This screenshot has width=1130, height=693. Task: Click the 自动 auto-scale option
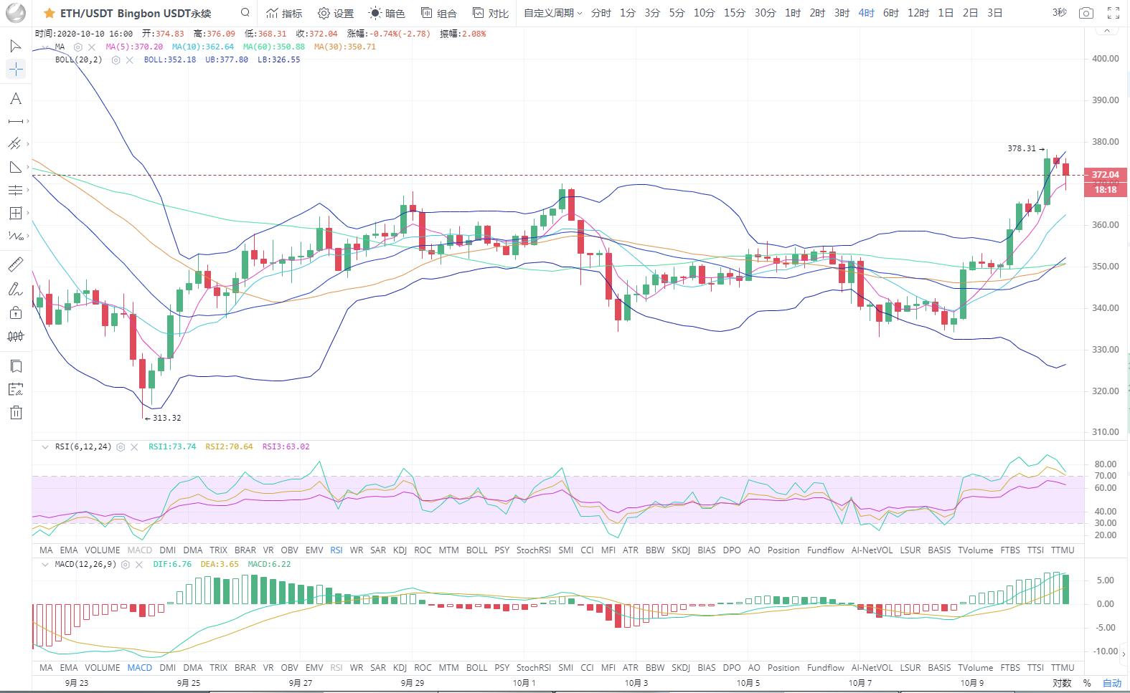(x=1111, y=682)
